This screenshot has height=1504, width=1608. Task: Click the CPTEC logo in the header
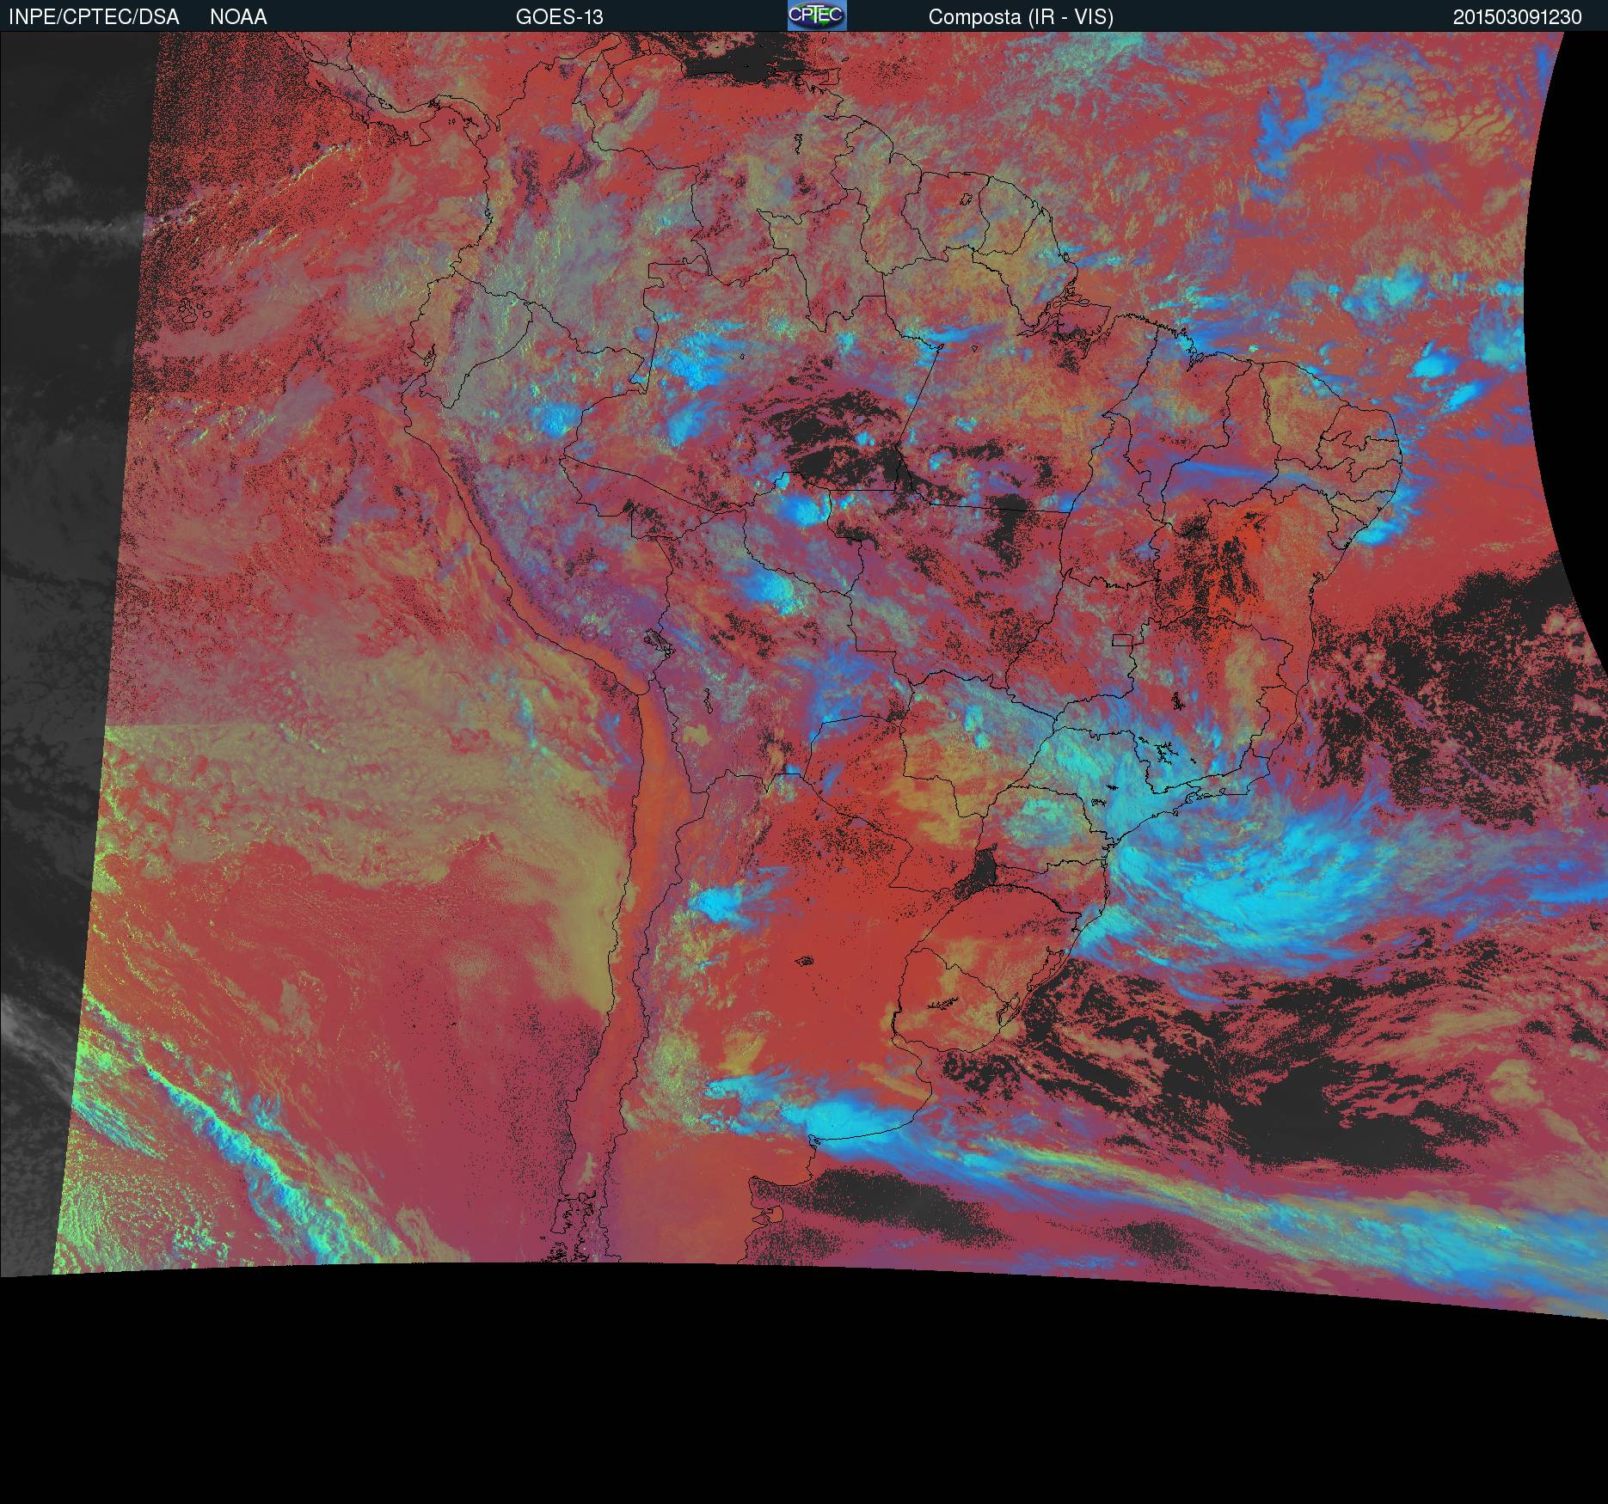coord(816,15)
